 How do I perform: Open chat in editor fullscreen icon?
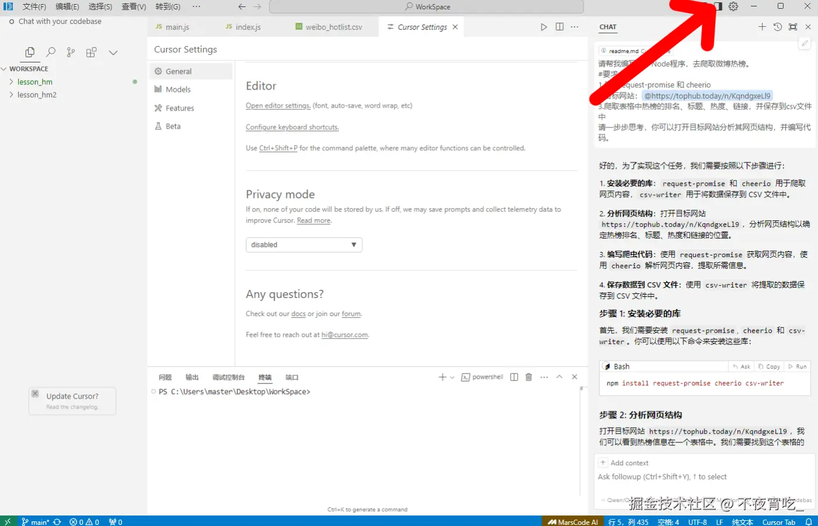pyautogui.click(x=793, y=27)
